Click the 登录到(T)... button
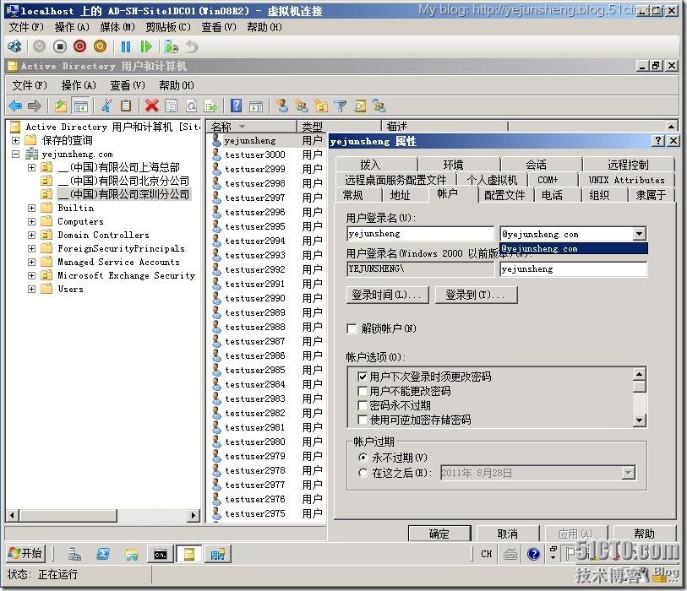This screenshot has height=591, width=687. point(477,295)
